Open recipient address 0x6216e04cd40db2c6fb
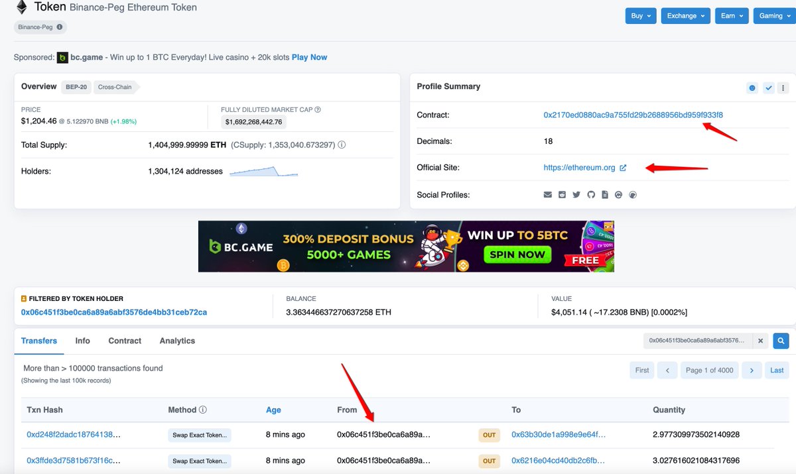The width and height of the screenshot is (796, 474). point(559,461)
